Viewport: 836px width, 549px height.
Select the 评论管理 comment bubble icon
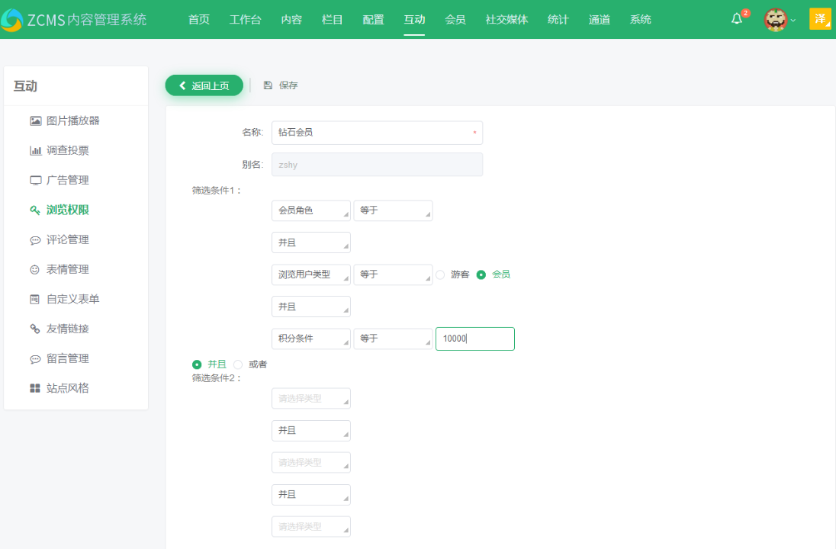pos(35,239)
